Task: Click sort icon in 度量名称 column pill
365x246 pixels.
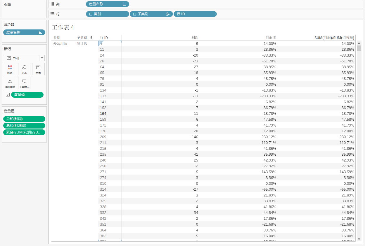Action: pos(124,4)
